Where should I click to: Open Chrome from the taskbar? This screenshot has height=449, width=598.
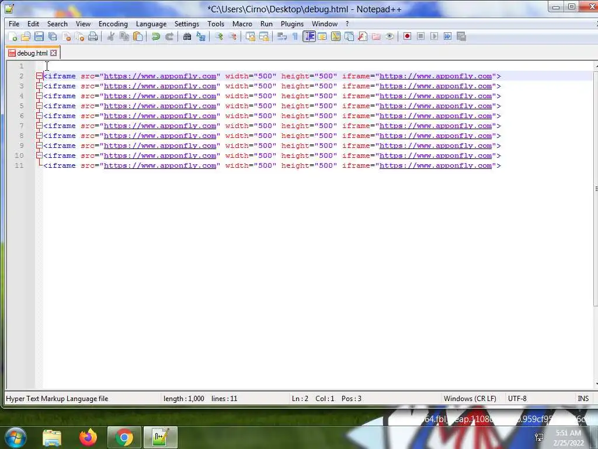[124, 437]
